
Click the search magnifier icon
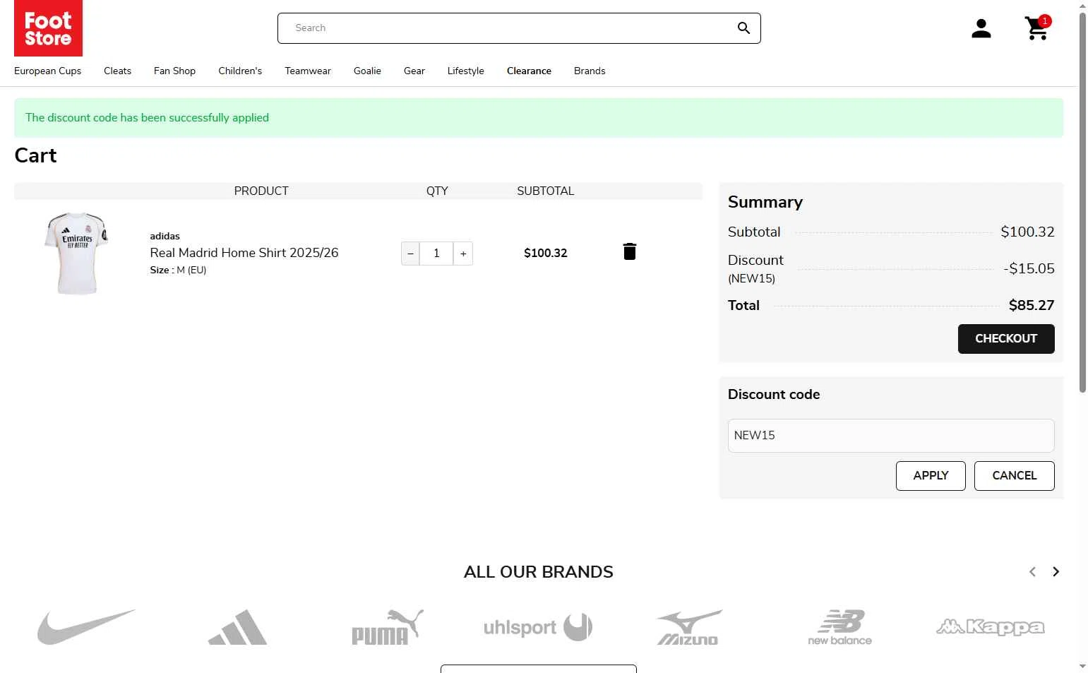743,28
